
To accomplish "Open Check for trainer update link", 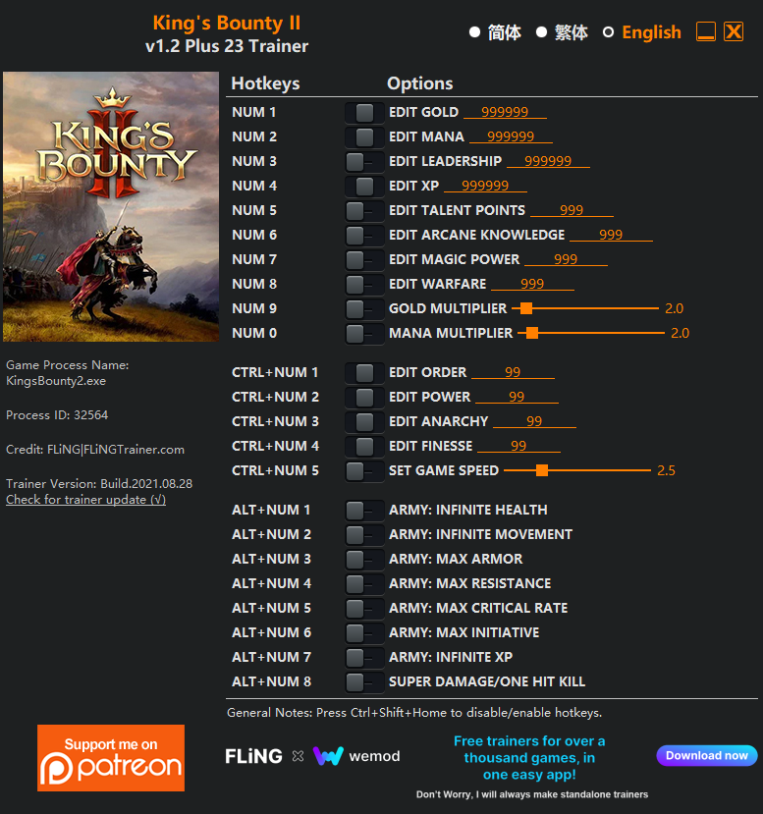I will click(85, 500).
